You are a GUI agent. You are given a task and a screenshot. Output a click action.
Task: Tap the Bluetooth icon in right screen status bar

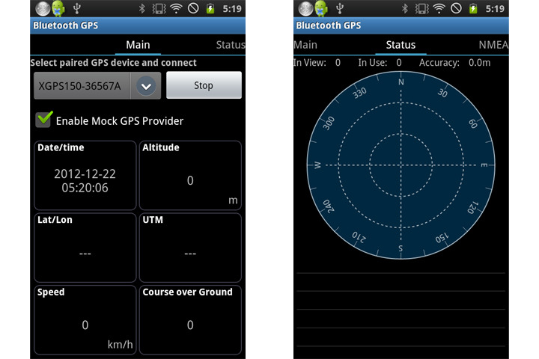click(404, 8)
